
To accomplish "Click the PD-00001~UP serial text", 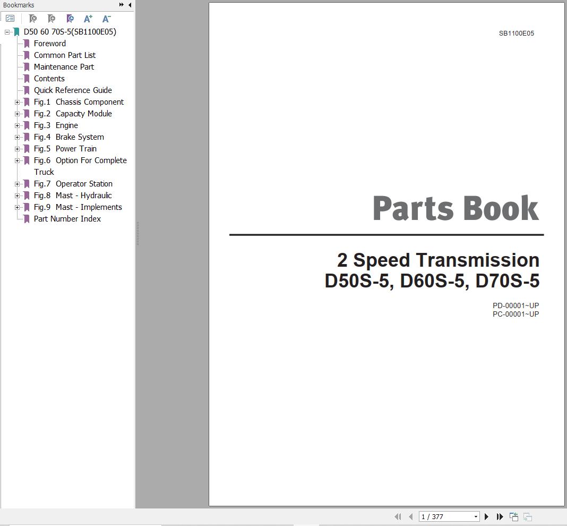I will (x=516, y=306).
